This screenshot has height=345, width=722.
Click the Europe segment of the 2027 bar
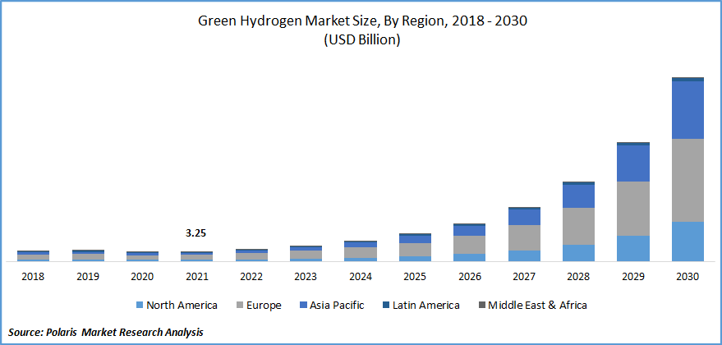525,237
